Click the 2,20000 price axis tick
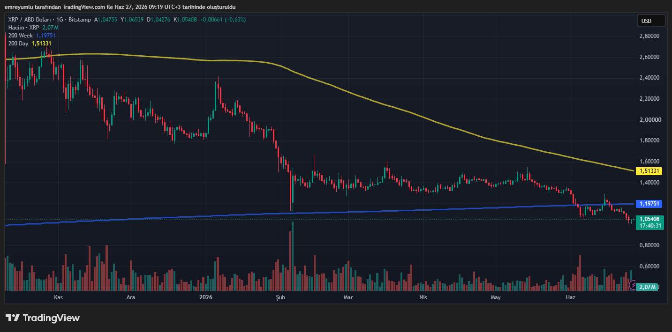Viewport: 672px width, 332px height. tap(649, 99)
